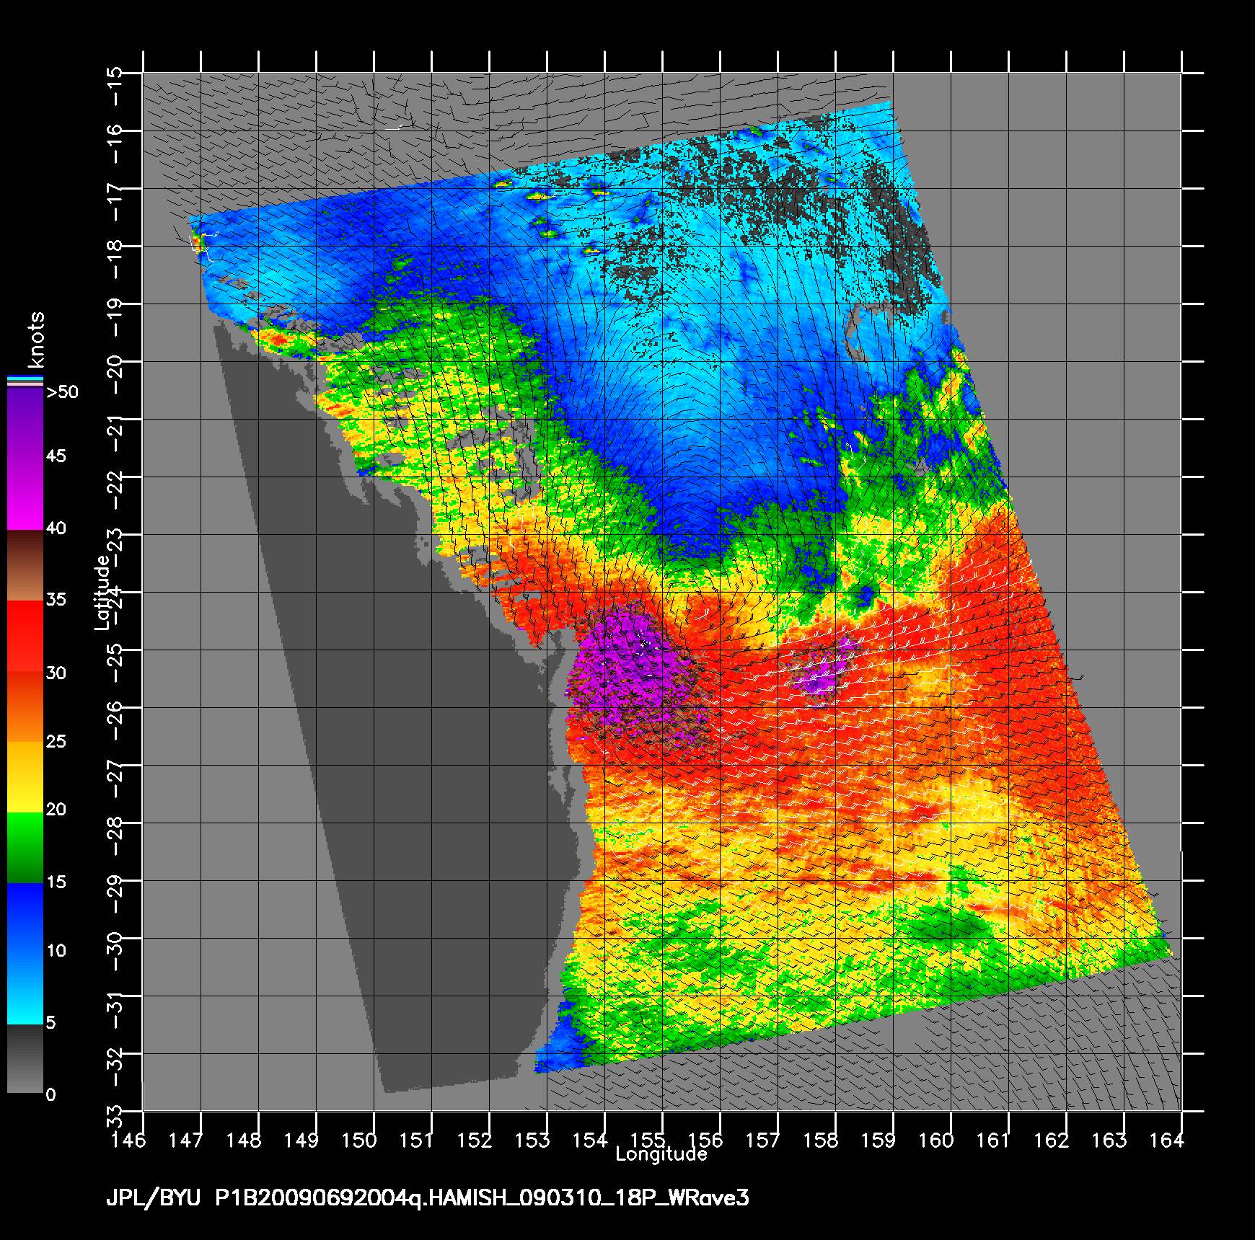Click the '40' knots scale label

pos(56,528)
